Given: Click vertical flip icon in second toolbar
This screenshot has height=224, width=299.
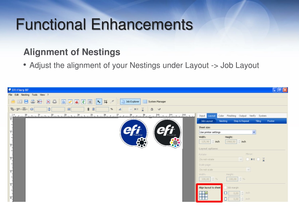Looking at the screenshot, I should [x=142, y=109].
